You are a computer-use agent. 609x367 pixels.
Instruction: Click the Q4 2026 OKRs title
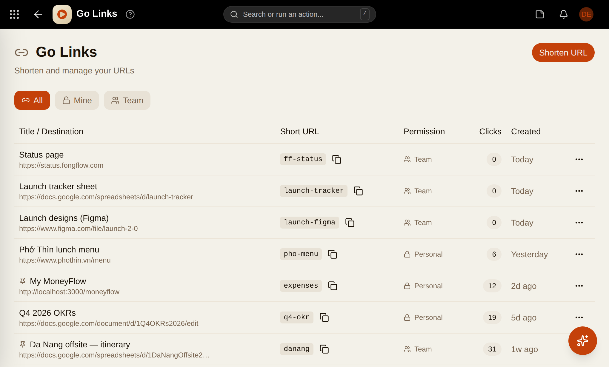tap(47, 313)
